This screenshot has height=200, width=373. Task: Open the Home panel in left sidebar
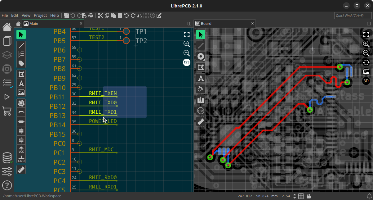click(7, 27)
